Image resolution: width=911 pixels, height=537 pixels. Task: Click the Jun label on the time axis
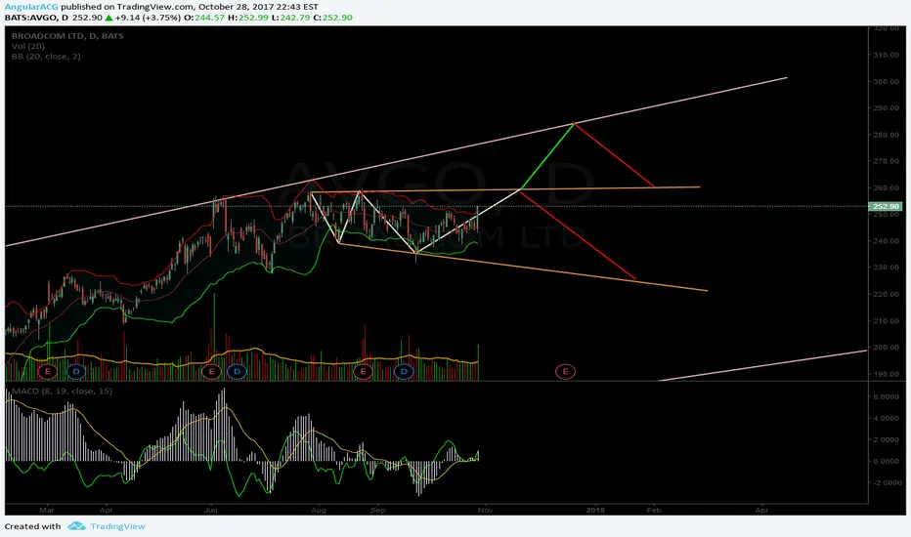pos(211,511)
